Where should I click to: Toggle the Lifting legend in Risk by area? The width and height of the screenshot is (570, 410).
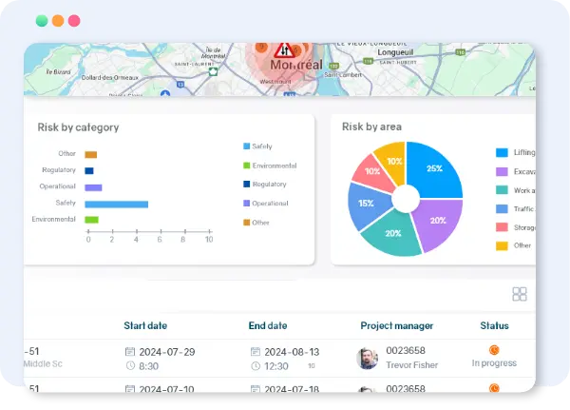point(502,152)
